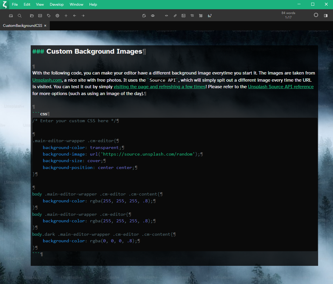Create a new file with plus icon

pyautogui.click(x=66, y=16)
